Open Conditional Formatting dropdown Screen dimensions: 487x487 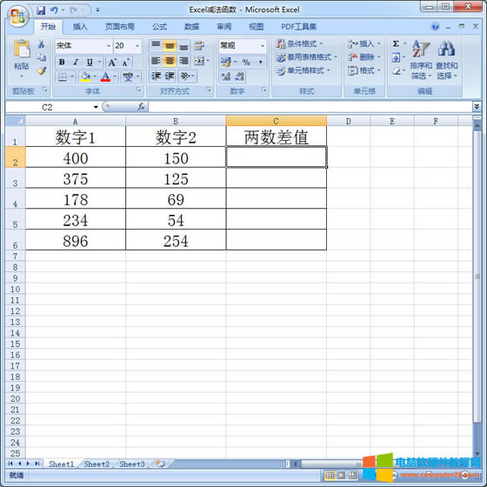coord(300,43)
